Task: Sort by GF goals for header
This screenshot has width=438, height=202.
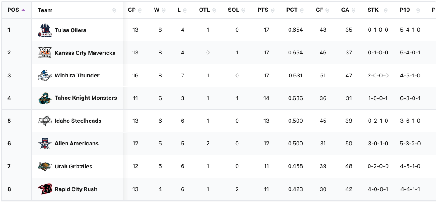Action: coord(320,10)
